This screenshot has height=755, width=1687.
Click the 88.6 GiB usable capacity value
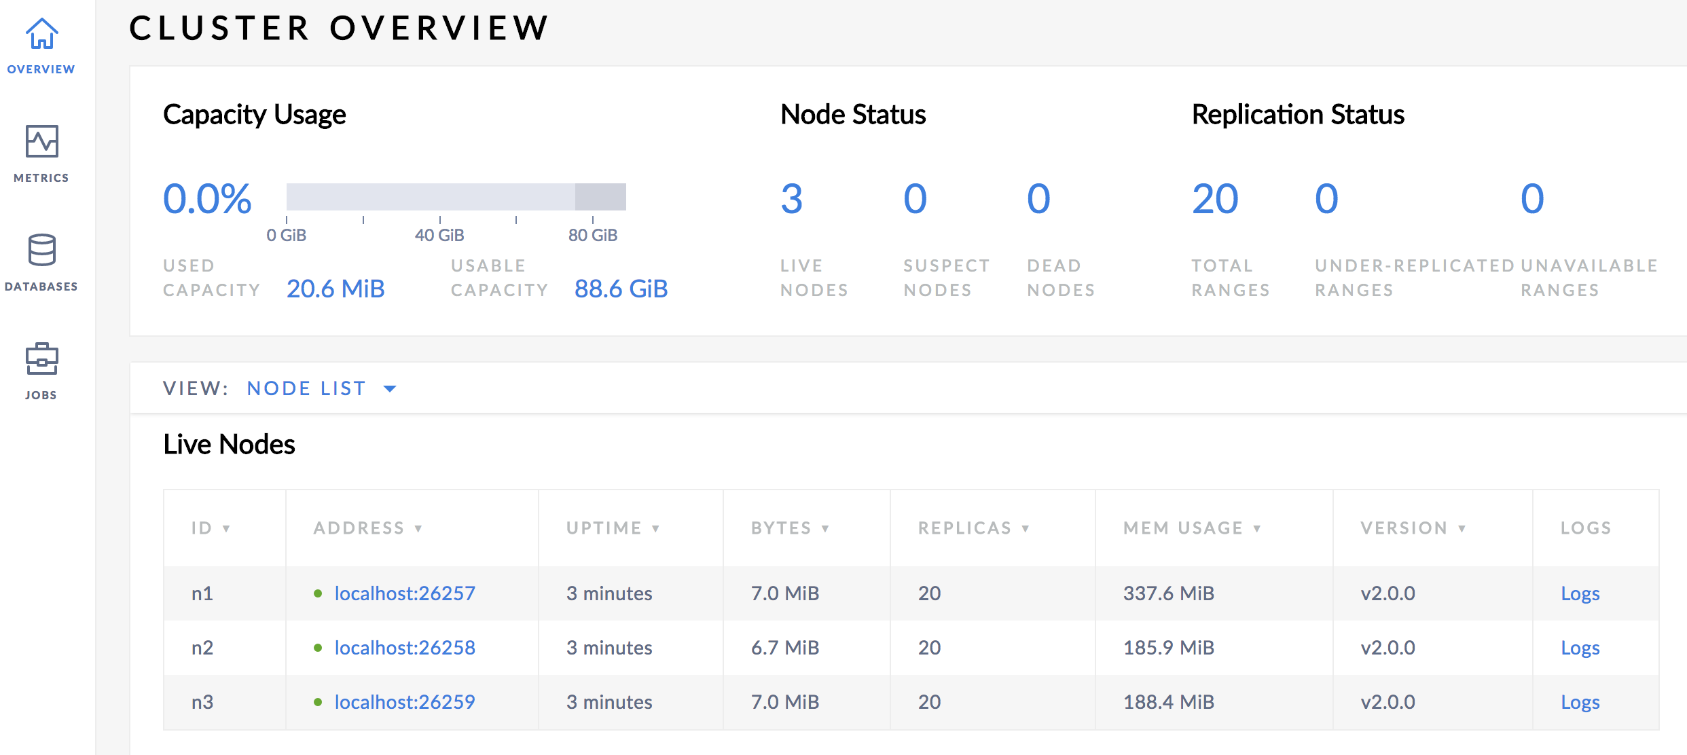point(621,289)
